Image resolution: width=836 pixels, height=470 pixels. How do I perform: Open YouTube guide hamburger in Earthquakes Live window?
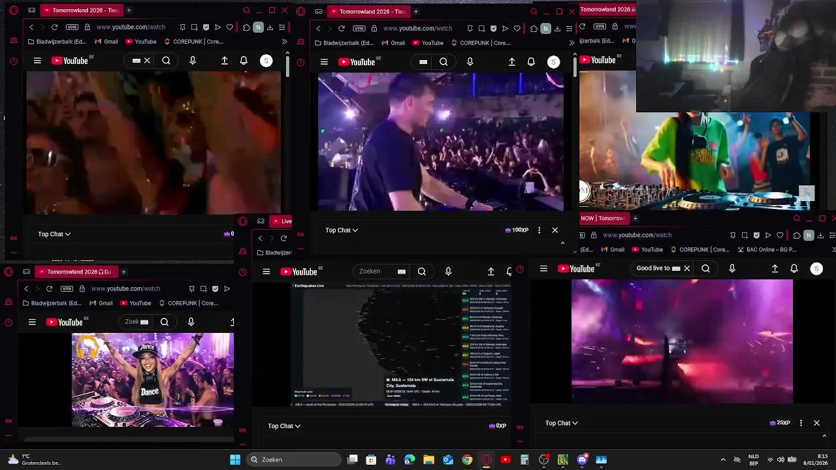[266, 272]
